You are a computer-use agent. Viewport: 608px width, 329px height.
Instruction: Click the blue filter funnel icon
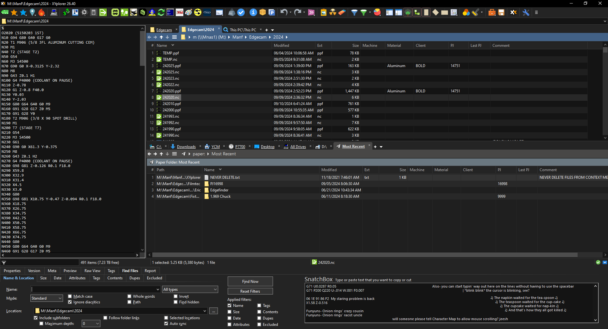tap(354, 12)
